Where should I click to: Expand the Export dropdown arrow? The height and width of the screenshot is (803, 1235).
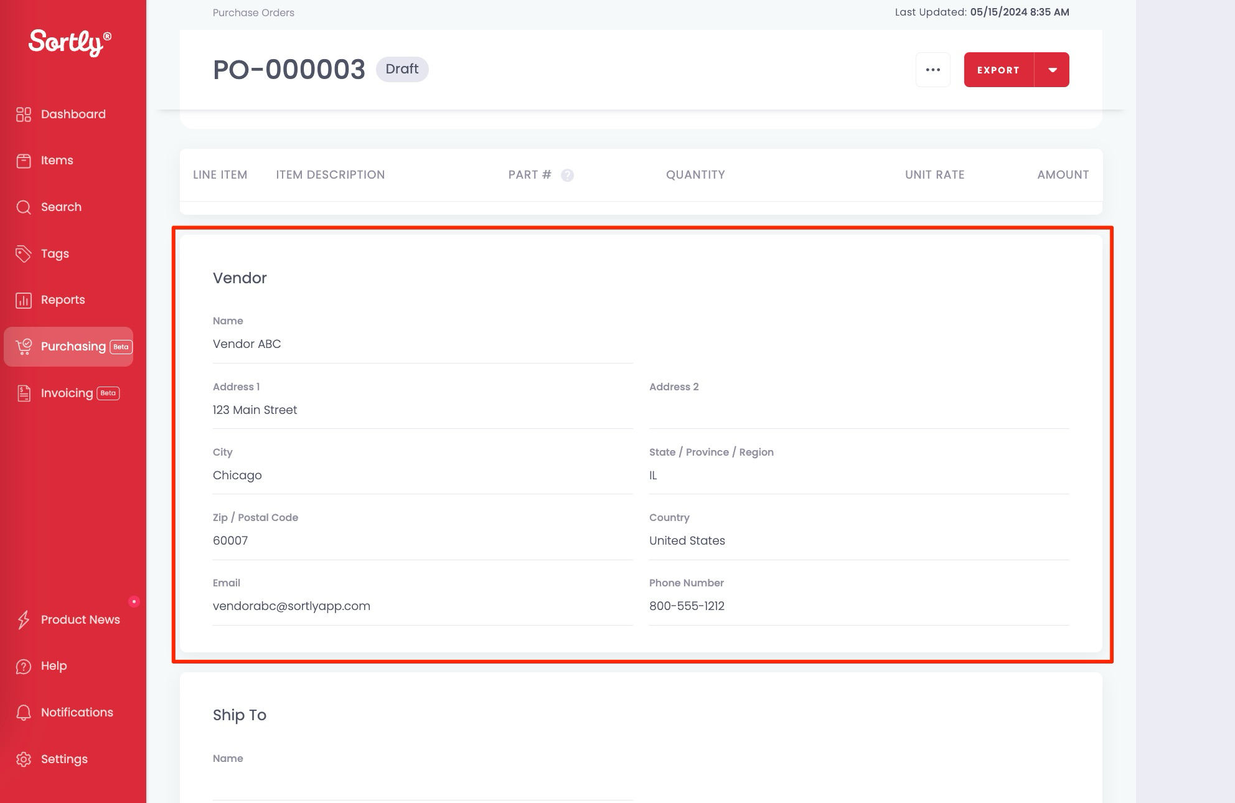click(1052, 70)
